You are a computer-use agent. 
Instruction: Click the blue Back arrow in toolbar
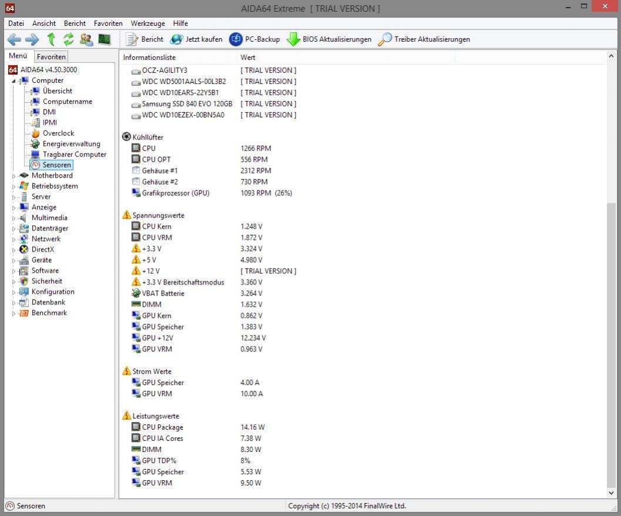[14, 39]
